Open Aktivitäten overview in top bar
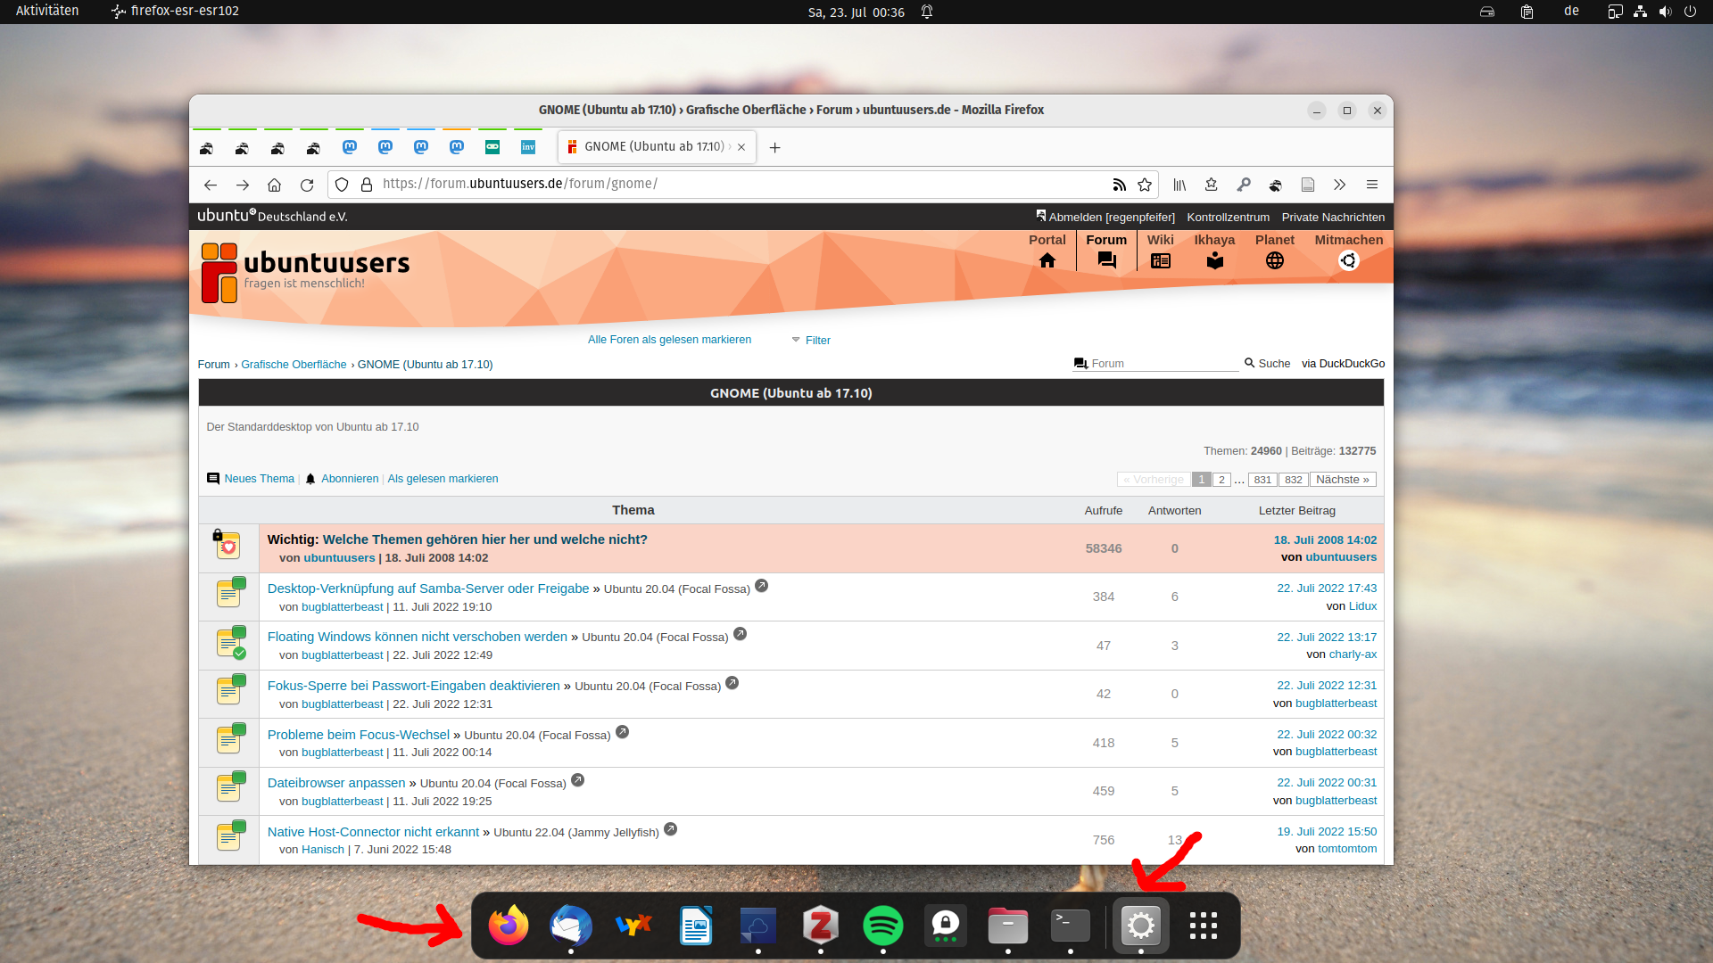This screenshot has height=963, width=1713. (x=47, y=12)
